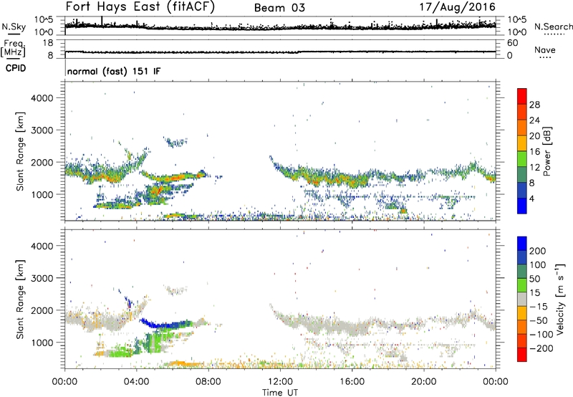The width and height of the screenshot is (573, 397).
Task: Select the 1000 tick in velocity panel
Action: pos(42,343)
